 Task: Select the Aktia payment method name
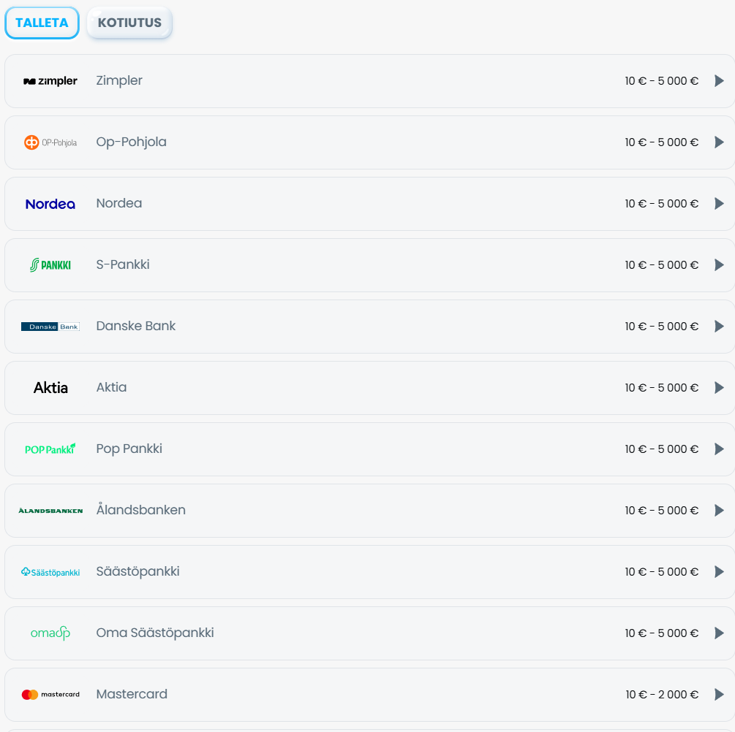pyautogui.click(x=112, y=387)
